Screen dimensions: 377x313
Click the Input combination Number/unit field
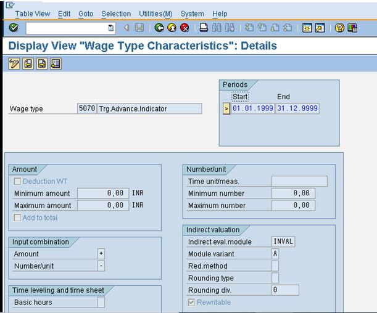tap(101, 266)
